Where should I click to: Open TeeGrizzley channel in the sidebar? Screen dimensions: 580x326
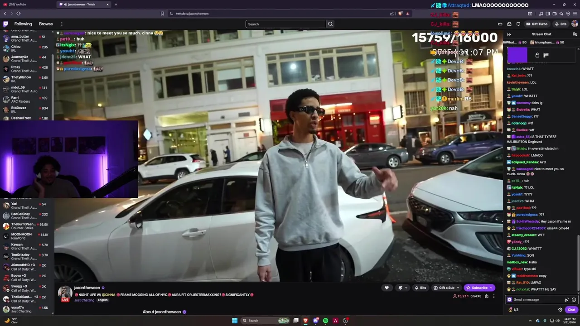27,257
